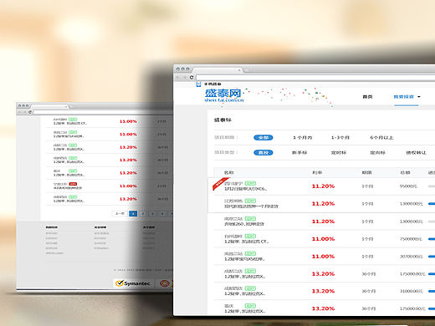Select page 2 in rear window pagination
The width and height of the screenshot is (435, 326).
tap(143, 214)
